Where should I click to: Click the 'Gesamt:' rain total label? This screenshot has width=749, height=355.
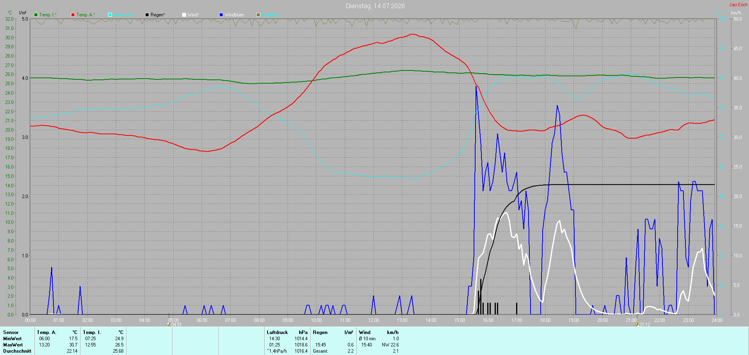pos(321,351)
